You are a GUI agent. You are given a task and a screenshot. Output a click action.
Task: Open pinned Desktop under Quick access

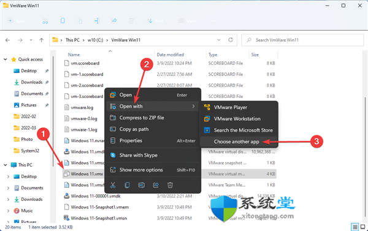click(29, 71)
